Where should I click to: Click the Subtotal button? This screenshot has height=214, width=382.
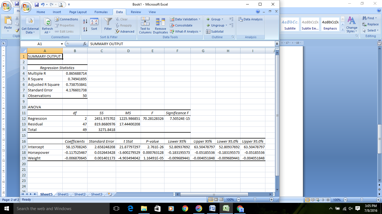pyautogui.click(x=215, y=31)
